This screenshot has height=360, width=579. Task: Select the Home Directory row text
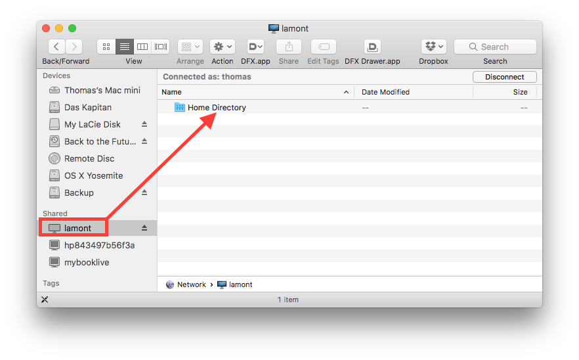tap(217, 108)
